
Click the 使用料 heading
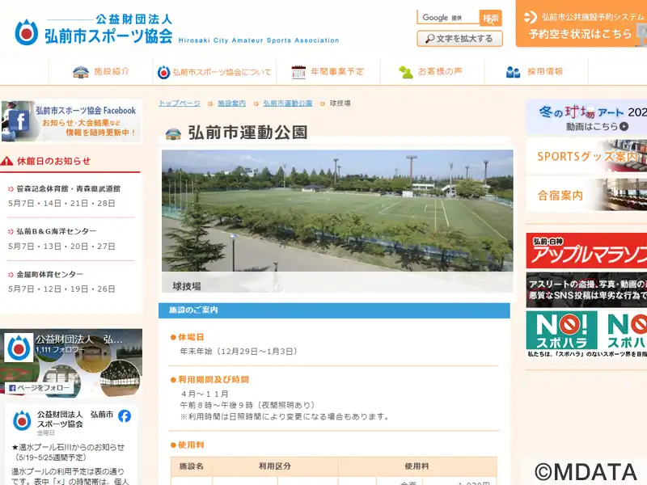pyautogui.click(x=191, y=445)
